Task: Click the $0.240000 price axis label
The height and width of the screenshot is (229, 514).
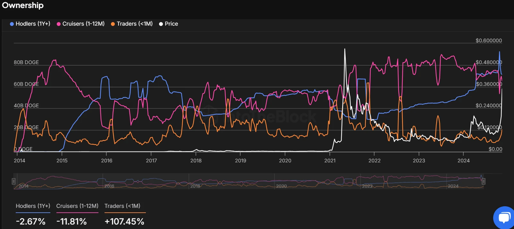Action: [489, 105]
